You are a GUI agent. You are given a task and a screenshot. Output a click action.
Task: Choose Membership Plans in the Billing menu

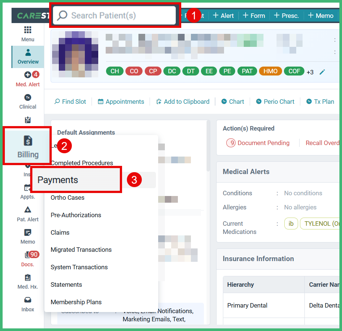[x=77, y=302]
